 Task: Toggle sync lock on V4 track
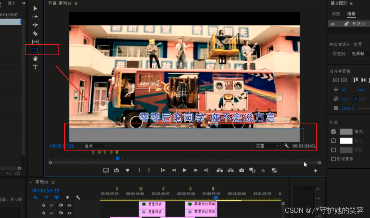pos(61,213)
